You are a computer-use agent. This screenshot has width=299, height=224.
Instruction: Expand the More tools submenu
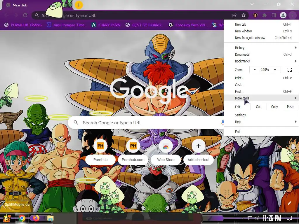[x=261, y=98]
